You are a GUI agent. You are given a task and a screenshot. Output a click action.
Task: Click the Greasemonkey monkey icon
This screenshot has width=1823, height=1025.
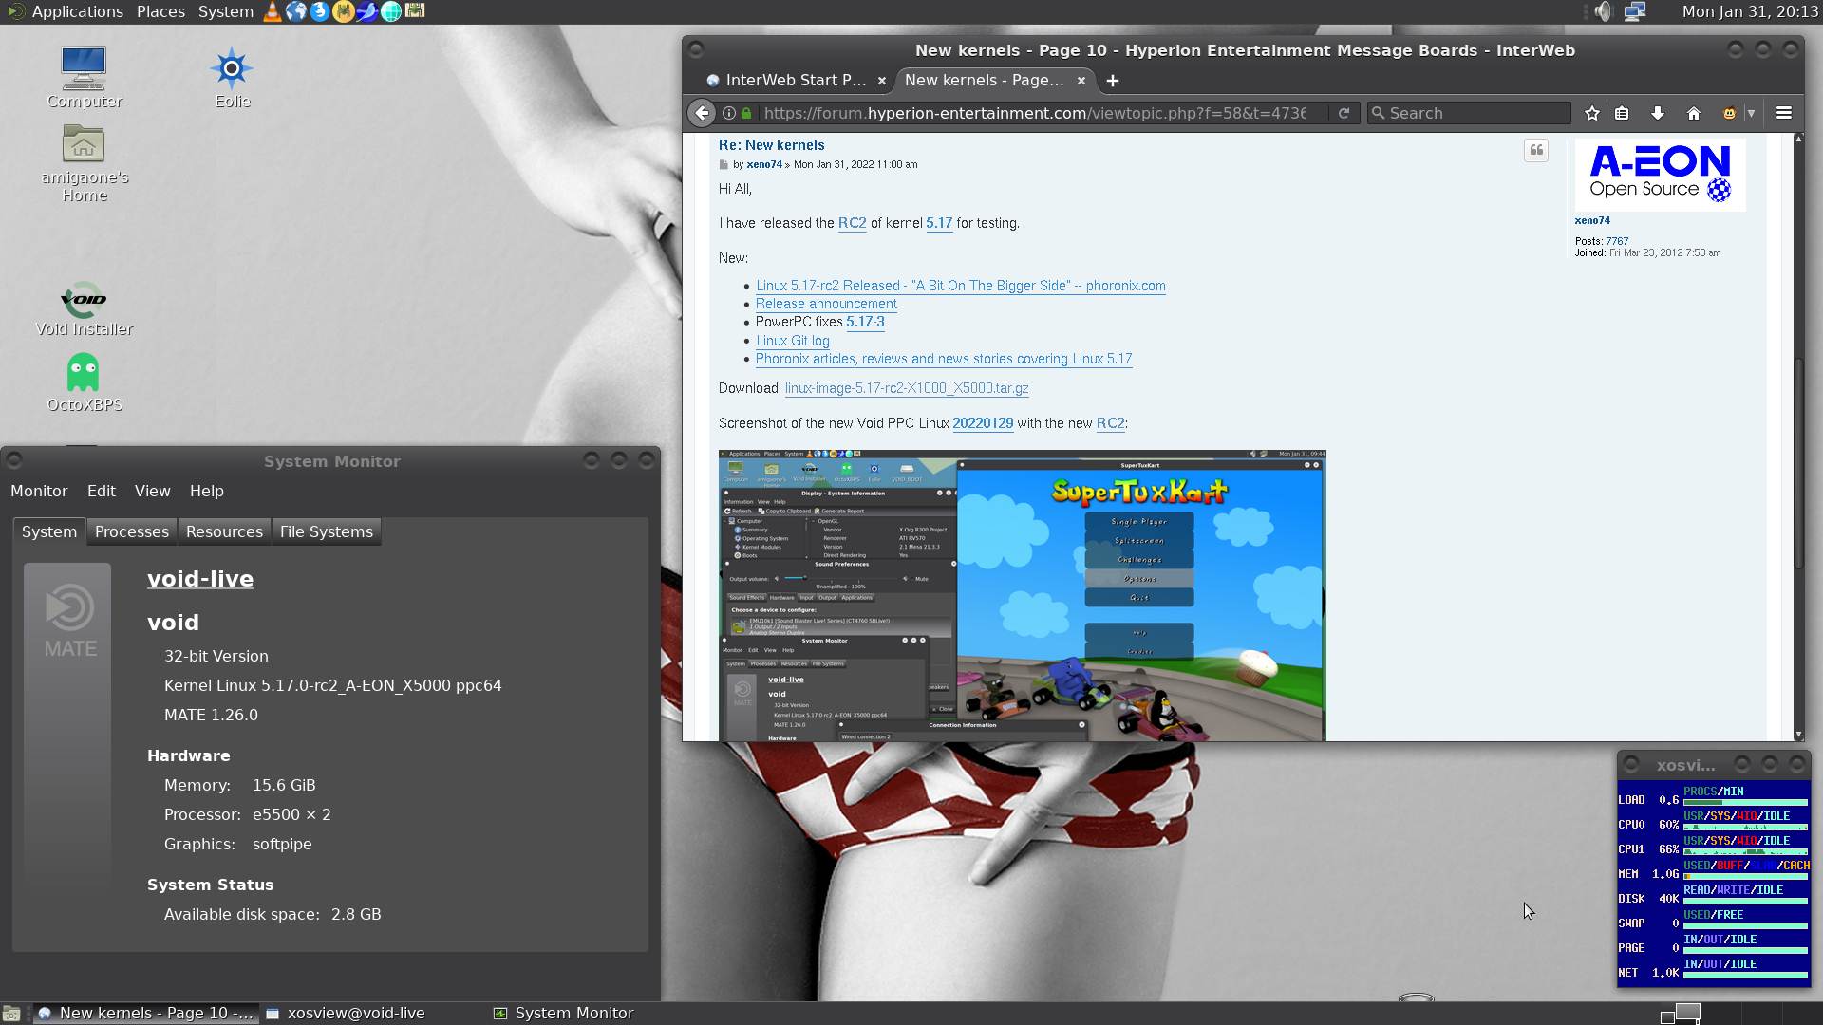pyautogui.click(x=1729, y=113)
